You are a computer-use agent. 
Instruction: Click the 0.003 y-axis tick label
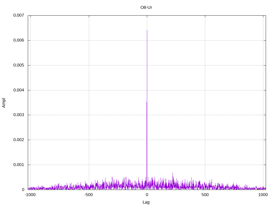(19, 115)
